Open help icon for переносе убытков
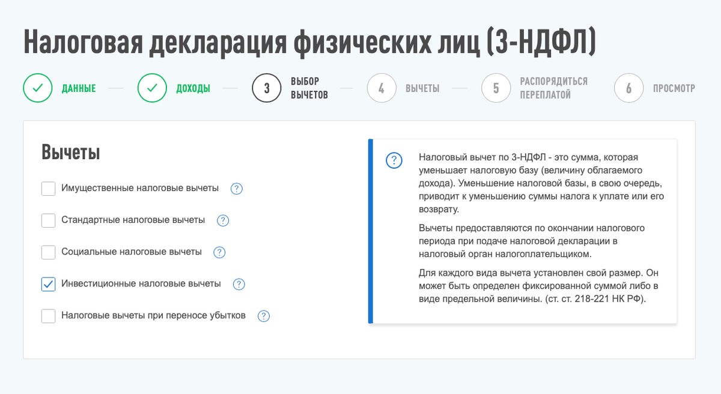Image resolution: width=721 pixels, height=394 pixels. (x=264, y=316)
